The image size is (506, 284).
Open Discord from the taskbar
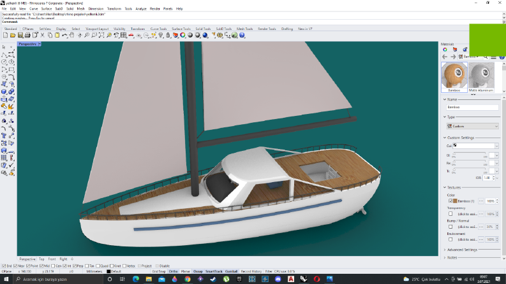click(278, 279)
